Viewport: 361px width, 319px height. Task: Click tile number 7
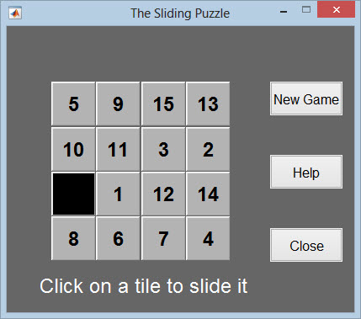pos(163,238)
